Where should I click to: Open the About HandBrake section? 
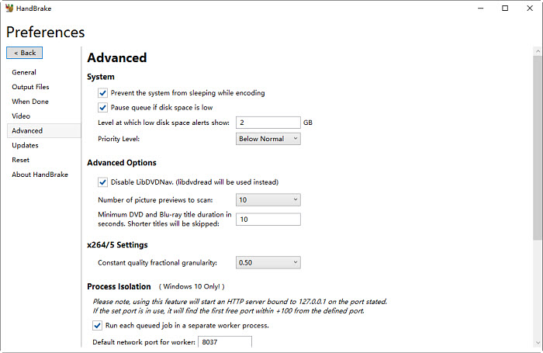[40, 175]
